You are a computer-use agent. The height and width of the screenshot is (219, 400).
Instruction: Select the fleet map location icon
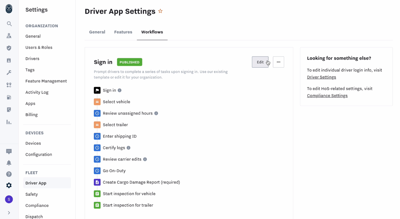point(9,36)
